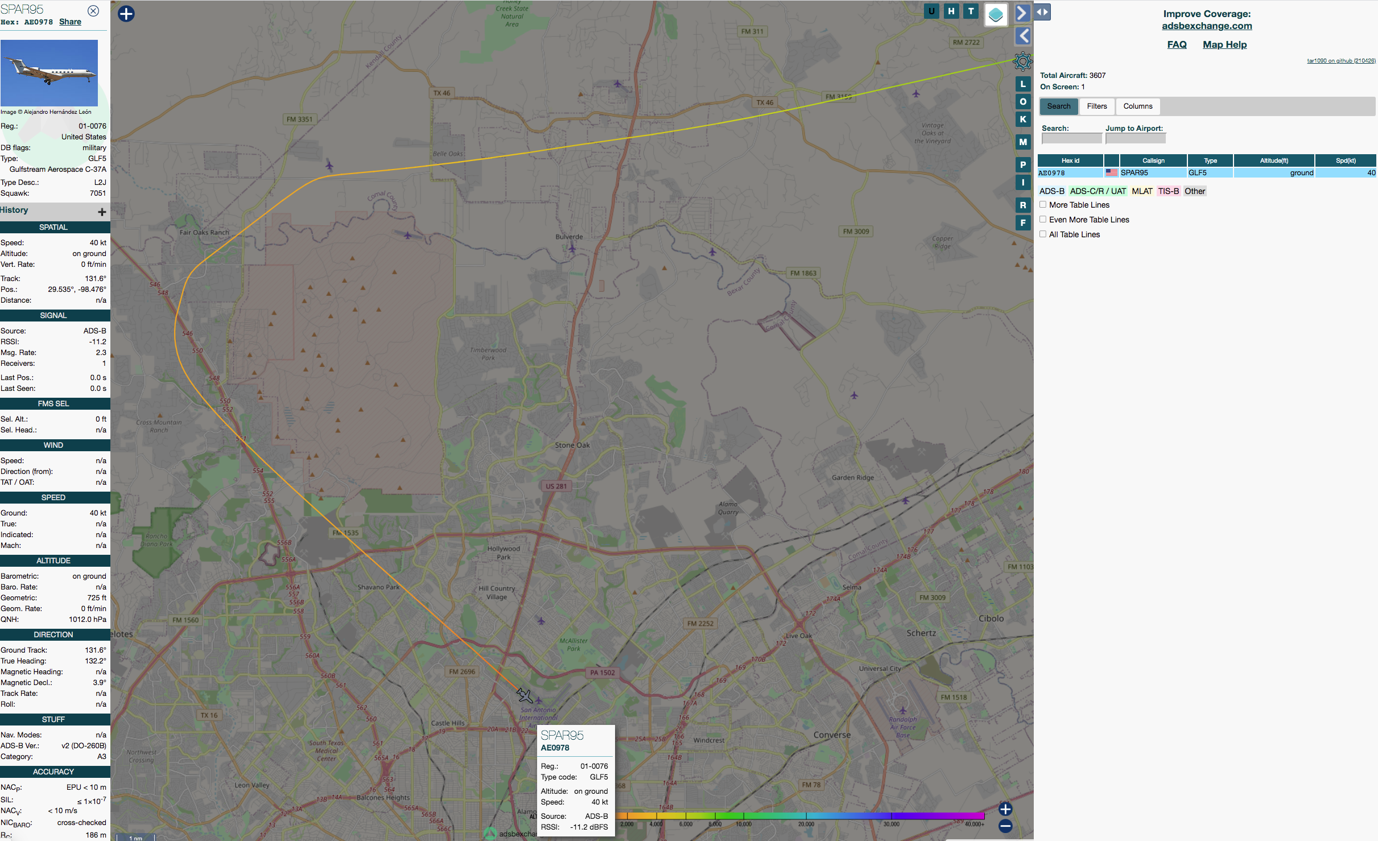This screenshot has height=841, width=1378.
Task: Click the Randolph Air Force Base marker
Action: click(902, 711)
